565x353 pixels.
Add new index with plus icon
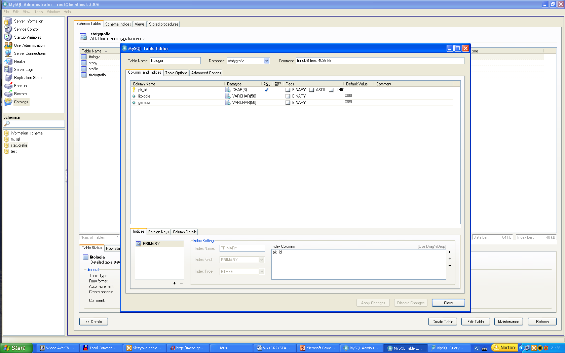(x=175, y=283)
